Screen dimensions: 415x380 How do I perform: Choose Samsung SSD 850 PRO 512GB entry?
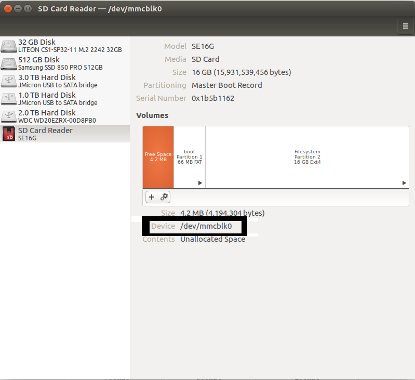[x=65, y=63]
